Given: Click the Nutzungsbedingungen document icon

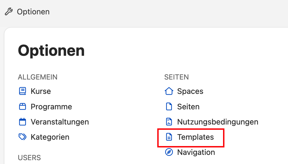Looking at the screenshot, I should [x=169, y=122].
